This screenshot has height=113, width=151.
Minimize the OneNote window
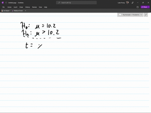click(x=138, y=3)
